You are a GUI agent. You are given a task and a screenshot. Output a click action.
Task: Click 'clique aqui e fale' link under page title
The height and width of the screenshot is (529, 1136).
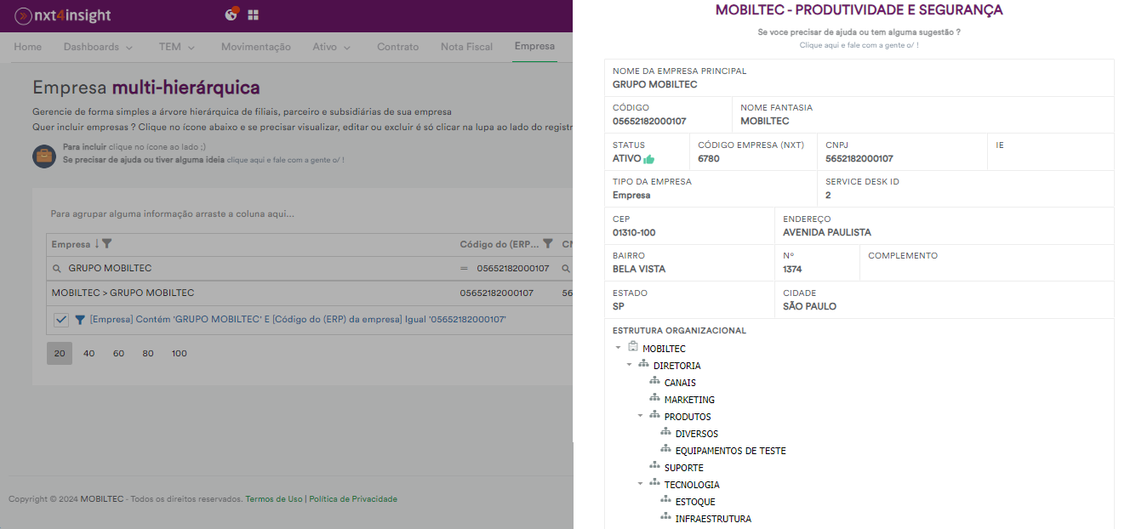coord(285,160)
